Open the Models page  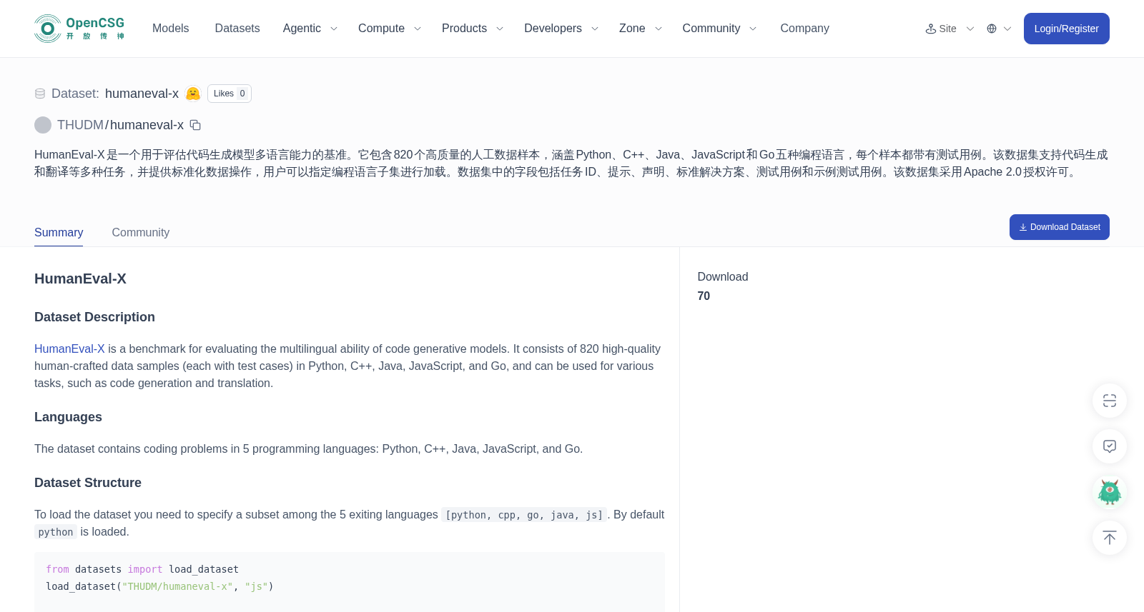click(170, 29)
